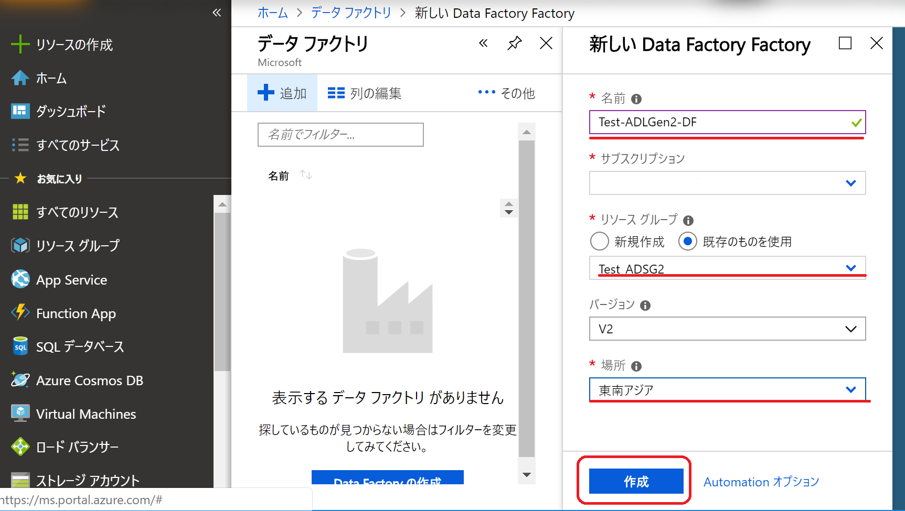
Task: Open App Service from the sidebar
Action: [20, 279]
